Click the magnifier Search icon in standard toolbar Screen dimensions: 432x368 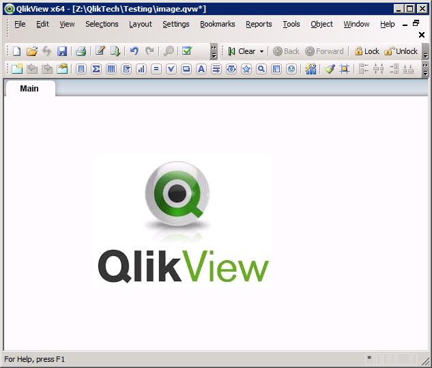(169, 51)
